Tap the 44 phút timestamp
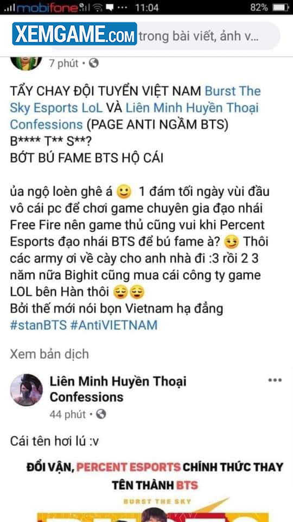 tap(68, 414)
